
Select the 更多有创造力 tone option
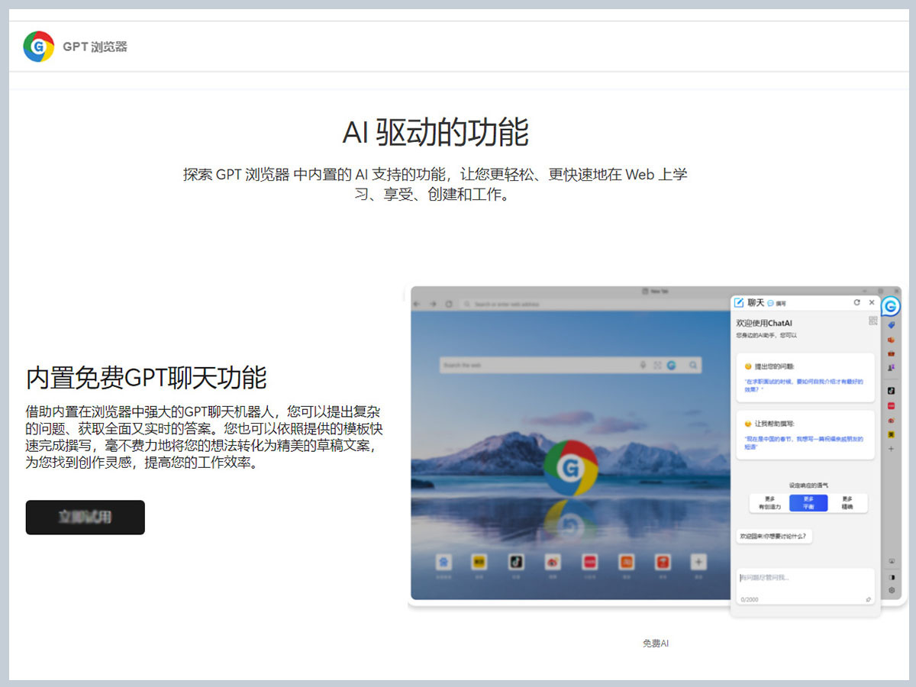[769, 503]
